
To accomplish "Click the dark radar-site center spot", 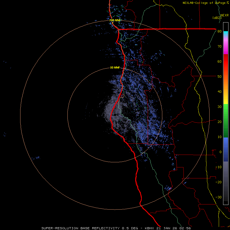I will coord(115,115).
